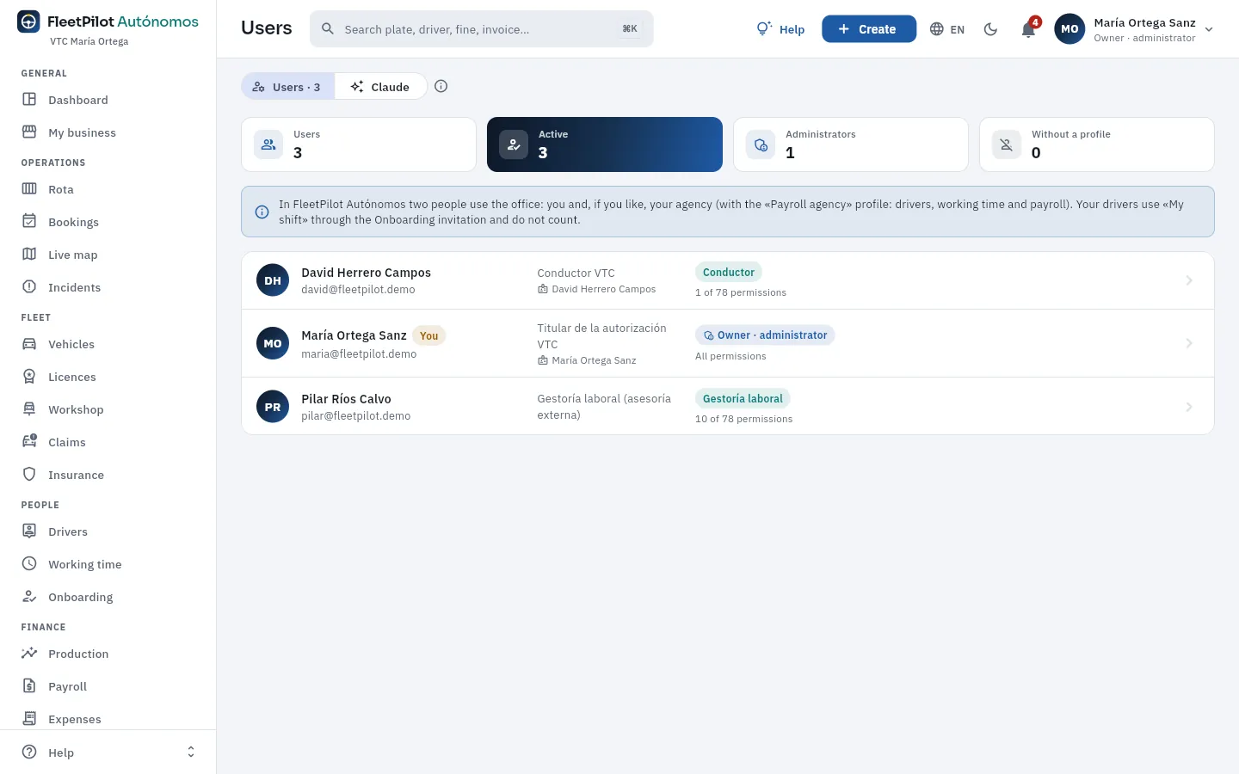
Task: Select the Users total count card
Action: 359,144
